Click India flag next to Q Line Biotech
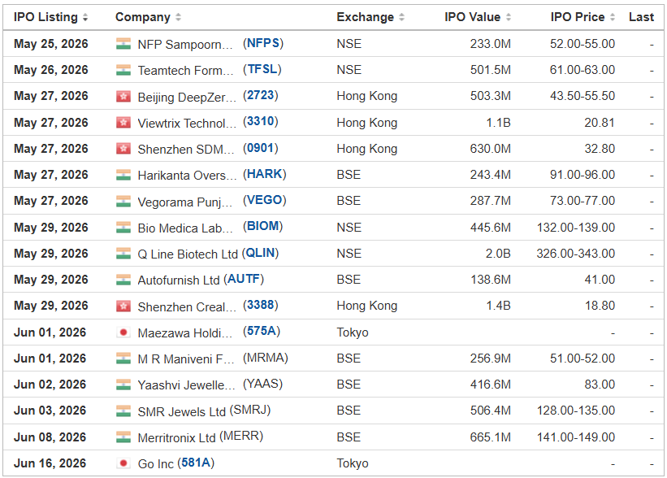 (123, 254)
